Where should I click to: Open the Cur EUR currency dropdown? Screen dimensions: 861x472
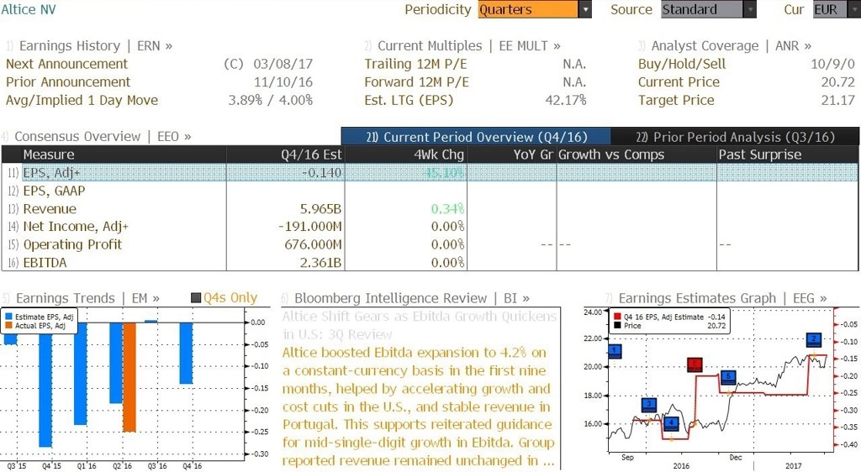837,10
